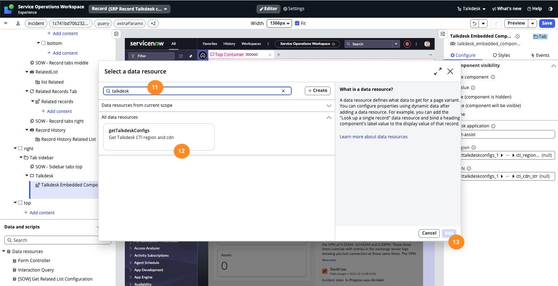Select SOW - Record tabs middle item

[59, 63]
